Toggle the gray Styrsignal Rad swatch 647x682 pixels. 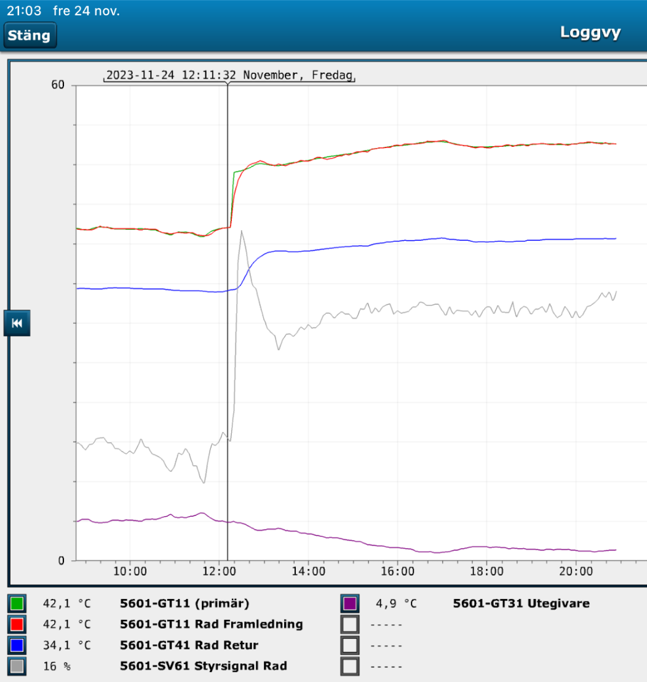(x=17, y=666)
